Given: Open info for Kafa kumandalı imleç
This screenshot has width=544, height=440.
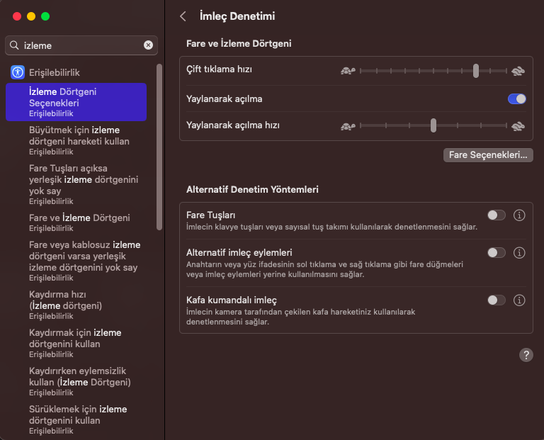Looking at the screenshot, I should click(x=518, y=300).
